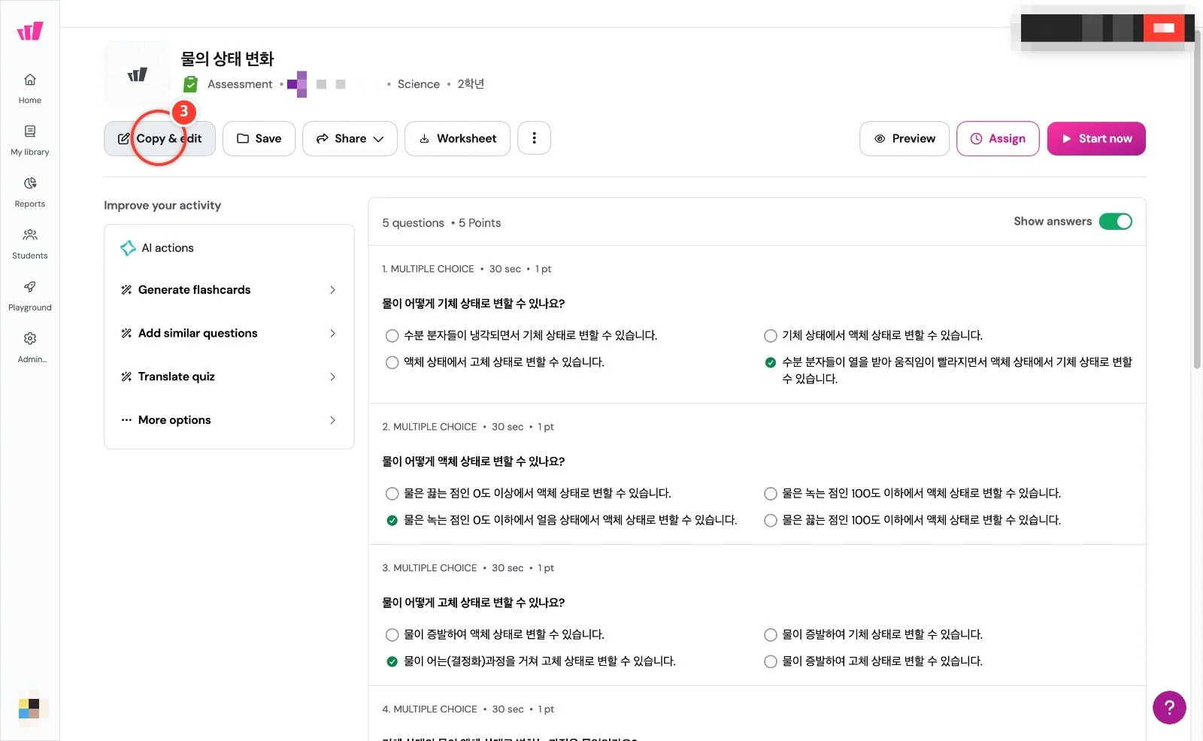1203x741 pixels.
Task: Click the three-dot more options button
Action: [x=534, y=138]
